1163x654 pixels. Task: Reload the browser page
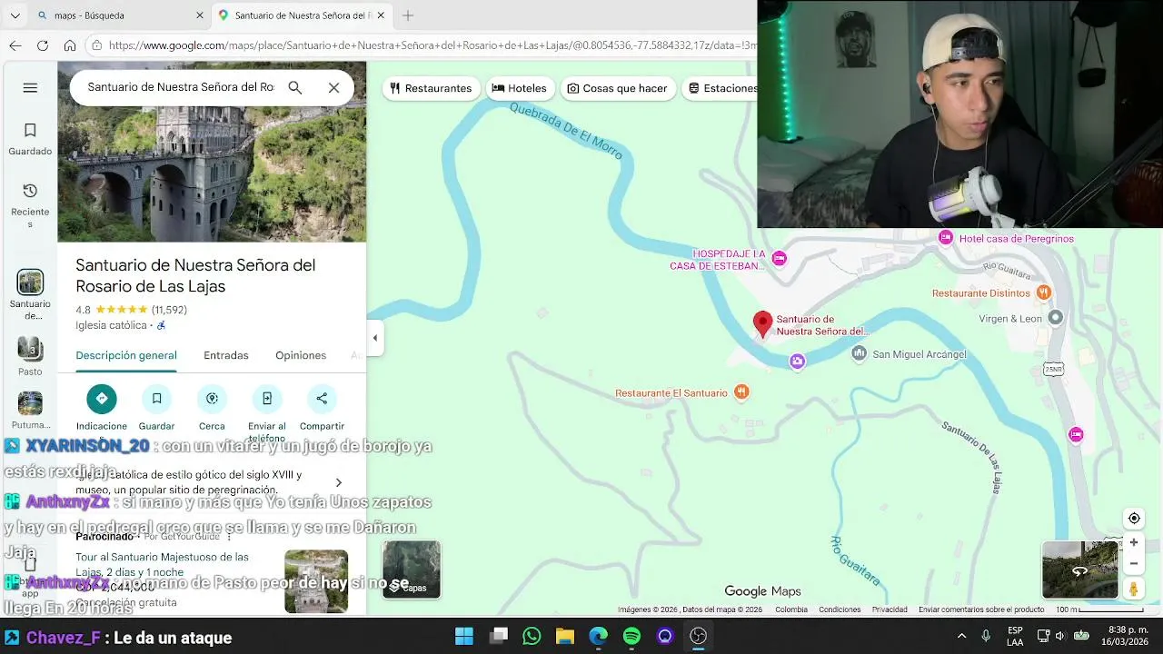click(x=43, y=45)
